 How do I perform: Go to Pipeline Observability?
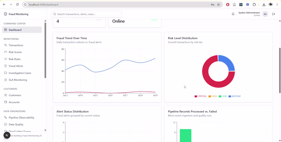pos(22,117)
